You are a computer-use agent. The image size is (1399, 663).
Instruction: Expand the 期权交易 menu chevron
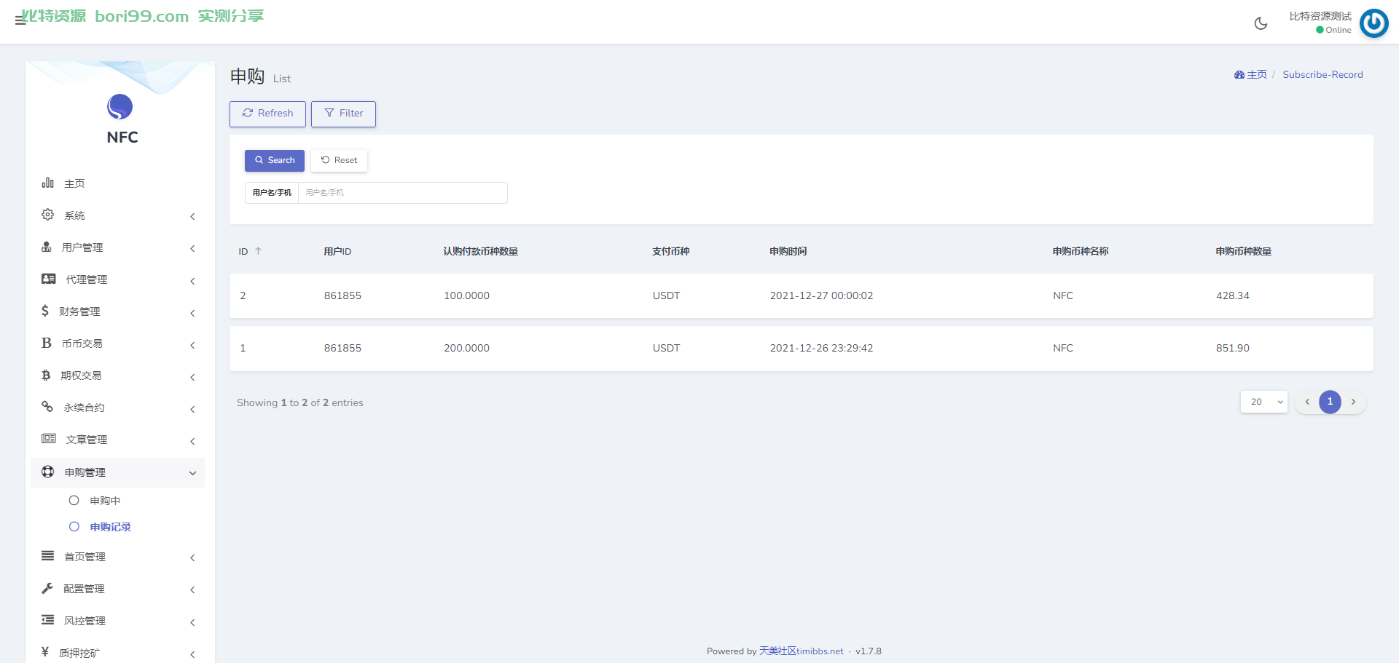click(192, 377)
